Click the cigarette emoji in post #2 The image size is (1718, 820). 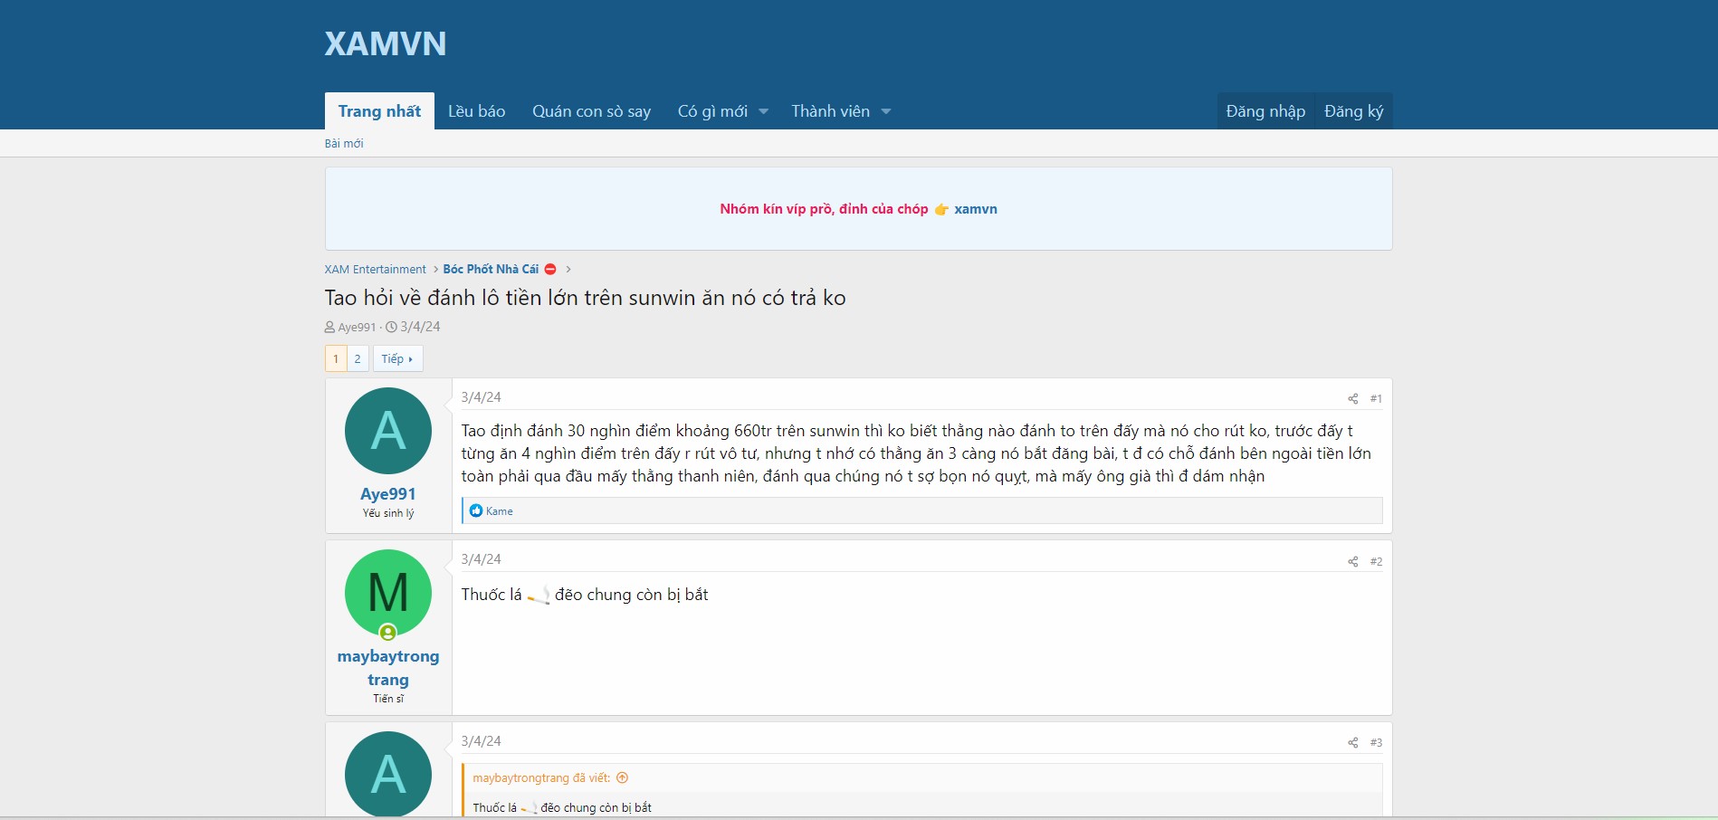[x=539, y=596]
